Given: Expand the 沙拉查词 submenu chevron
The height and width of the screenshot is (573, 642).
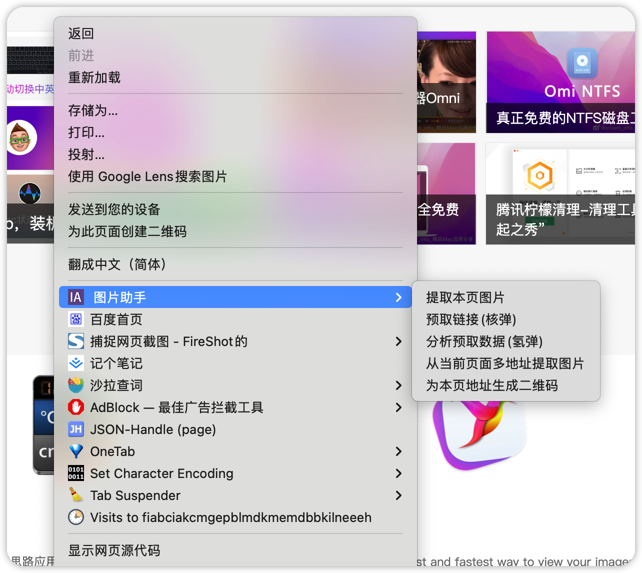Looking at the screenshot, I should 398,385.
